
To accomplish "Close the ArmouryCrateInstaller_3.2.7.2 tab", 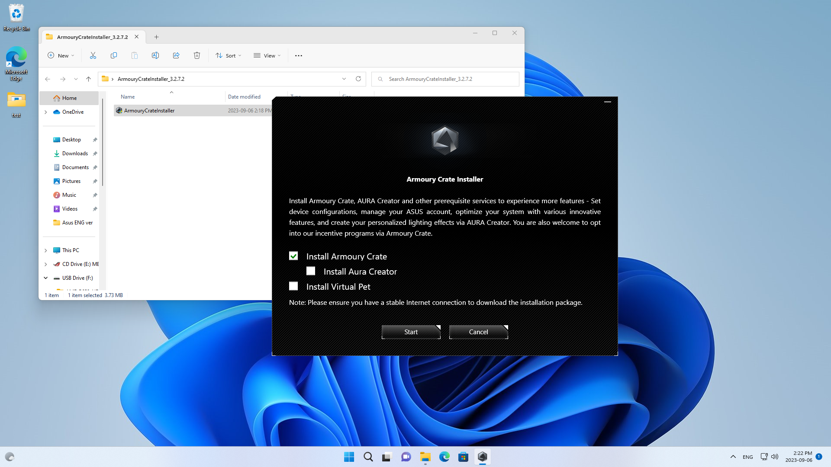I will tap(137, 37).
